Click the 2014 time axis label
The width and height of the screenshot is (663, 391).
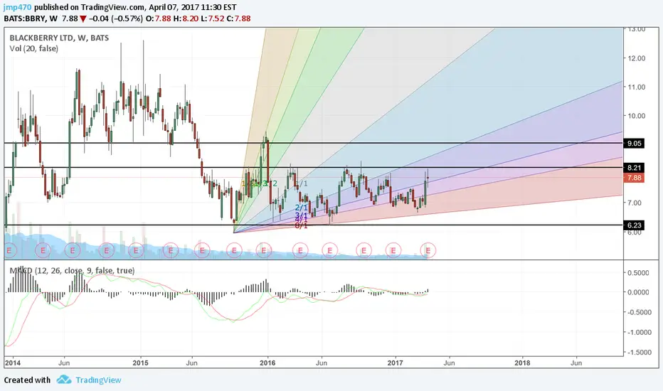(x=13, y=363)
